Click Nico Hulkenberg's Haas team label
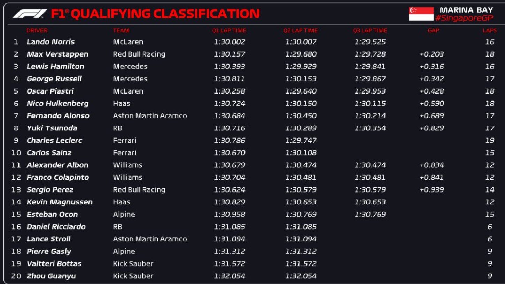The image size is (505, 284). [x=122, y=104]
